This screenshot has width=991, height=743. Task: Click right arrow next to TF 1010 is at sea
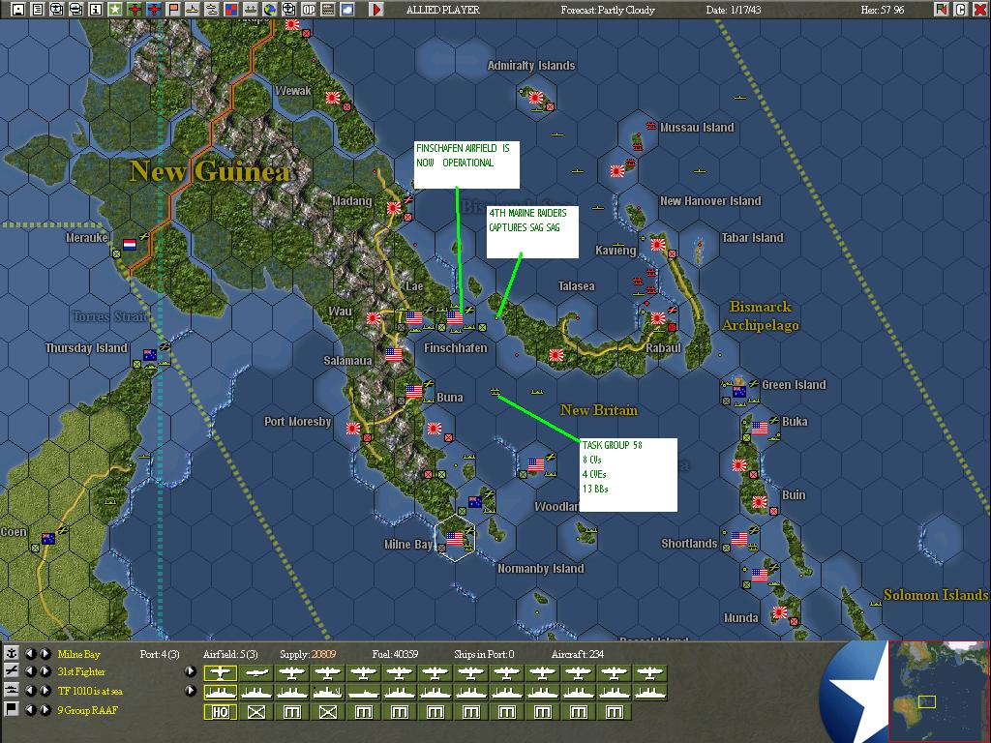[45, 691]
